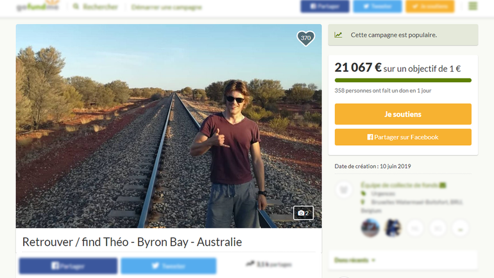The image size is (494, 278).
Task: Expand the 'Dons récents' dropdown
Action: coord(355,260)
